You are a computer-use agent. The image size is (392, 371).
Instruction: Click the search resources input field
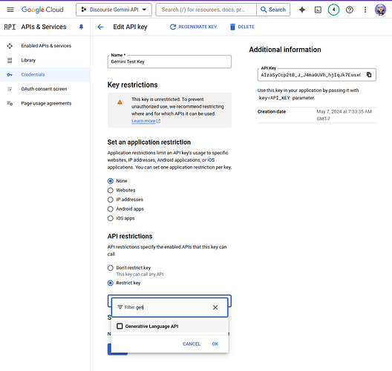point(206,10)
